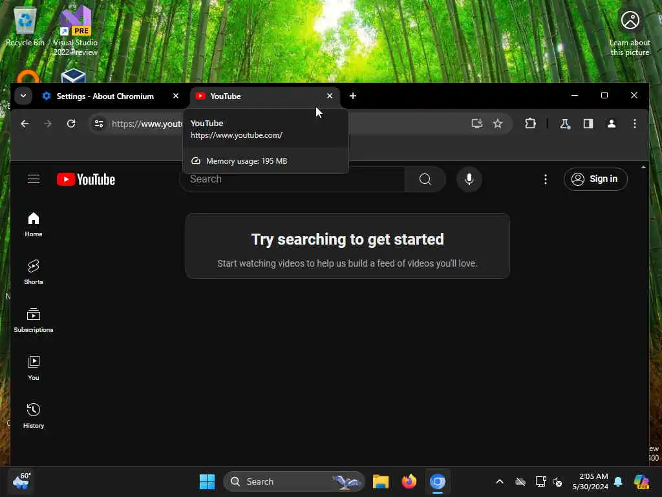Click the OneDrive cloud tray icon
Screen dimensions: 662x497
520,481
